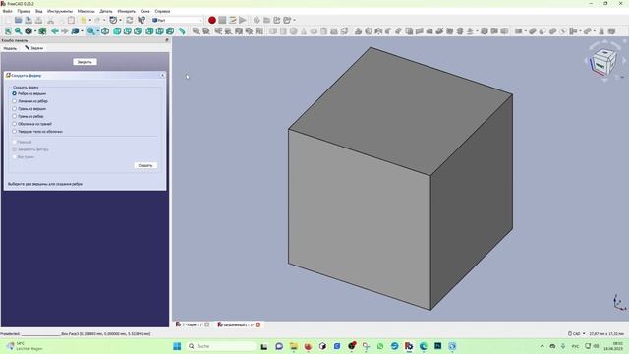The width and height of the screenshot is (629, 354).
Task: Select the 'Ребро из вершин' radio option
Action: point(14,93)
